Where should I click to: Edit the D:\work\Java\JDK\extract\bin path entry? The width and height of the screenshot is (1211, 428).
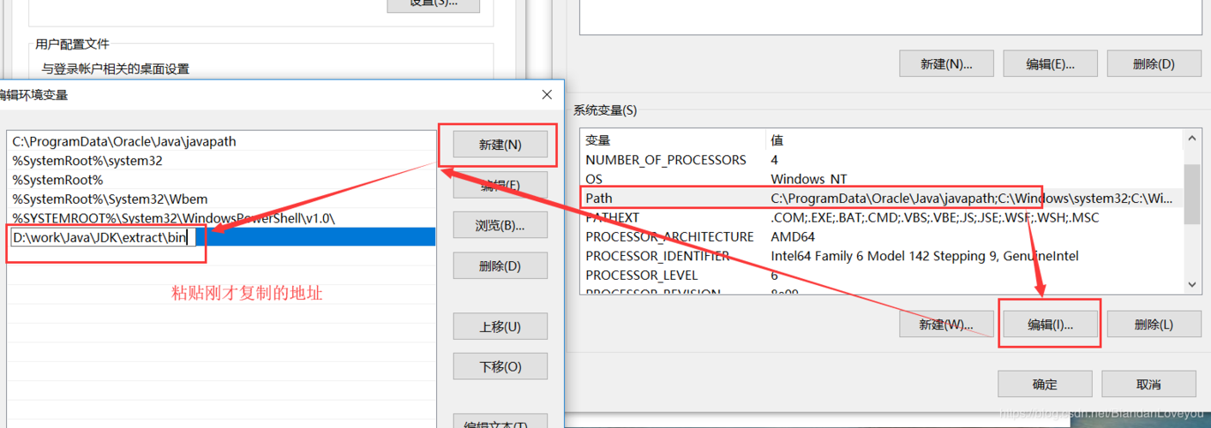click(104, 237)
